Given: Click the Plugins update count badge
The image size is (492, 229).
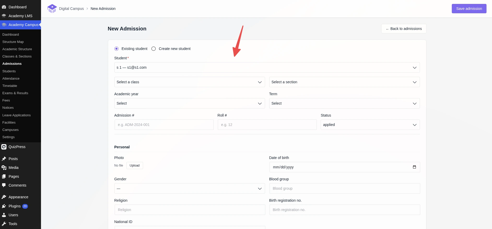Looking at the screenshot, I should (x=25, y=206).
